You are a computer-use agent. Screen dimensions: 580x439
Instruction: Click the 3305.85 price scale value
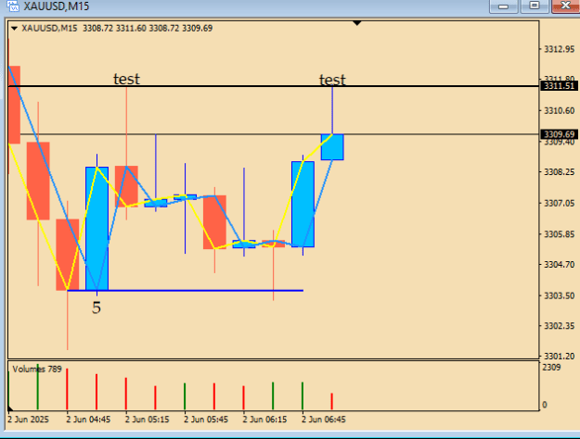(559, 234)
